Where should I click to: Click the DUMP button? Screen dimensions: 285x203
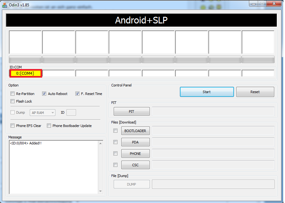coord(132,184)
